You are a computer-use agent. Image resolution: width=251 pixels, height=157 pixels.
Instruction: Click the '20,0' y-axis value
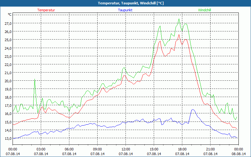(x=8, y=81)
